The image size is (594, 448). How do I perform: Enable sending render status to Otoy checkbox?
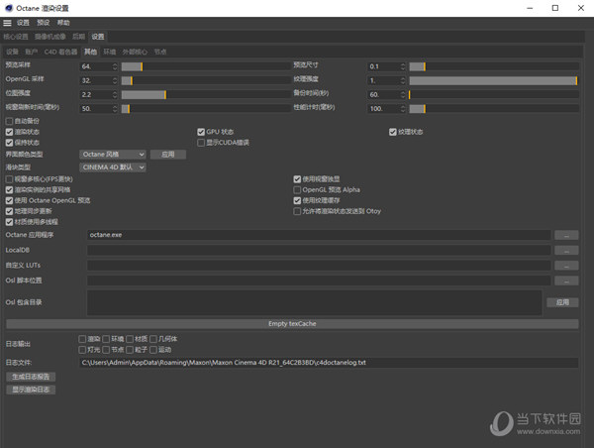(x=297, y=211)
